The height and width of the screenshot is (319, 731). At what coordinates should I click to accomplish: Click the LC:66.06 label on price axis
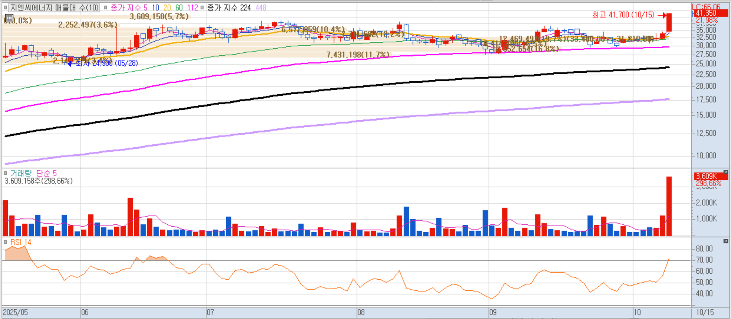pos(706,7)
